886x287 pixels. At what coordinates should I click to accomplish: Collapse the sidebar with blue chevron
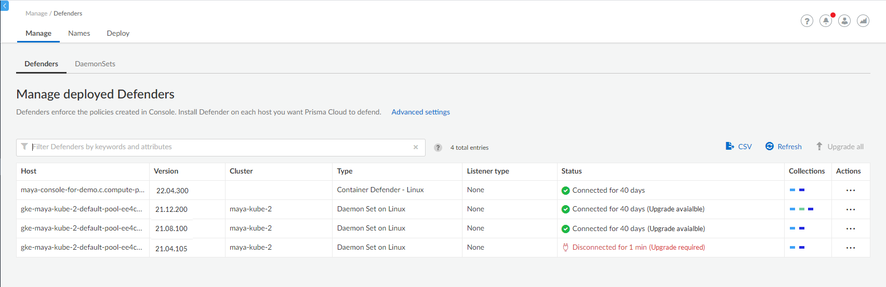coord(4,6)
